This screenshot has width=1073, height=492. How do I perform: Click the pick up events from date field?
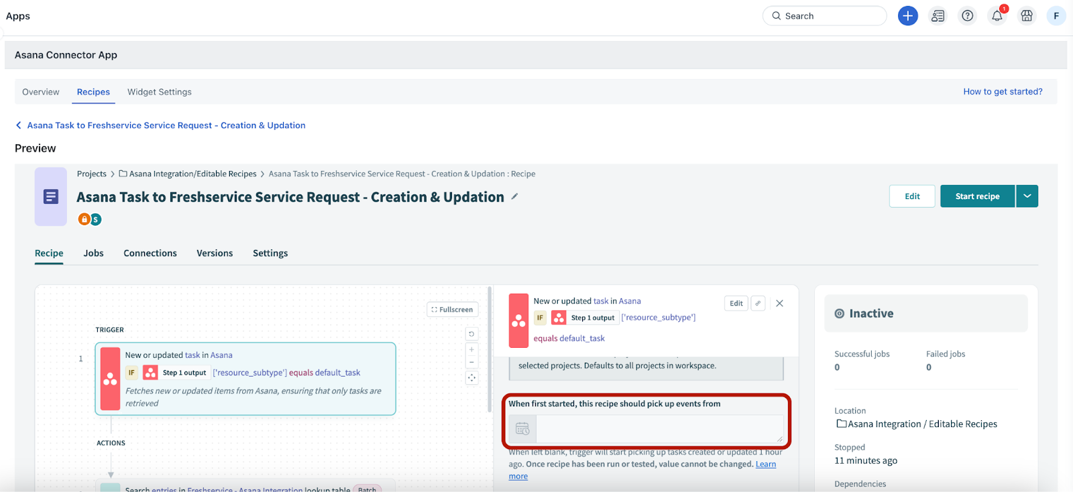click(660, 429)
